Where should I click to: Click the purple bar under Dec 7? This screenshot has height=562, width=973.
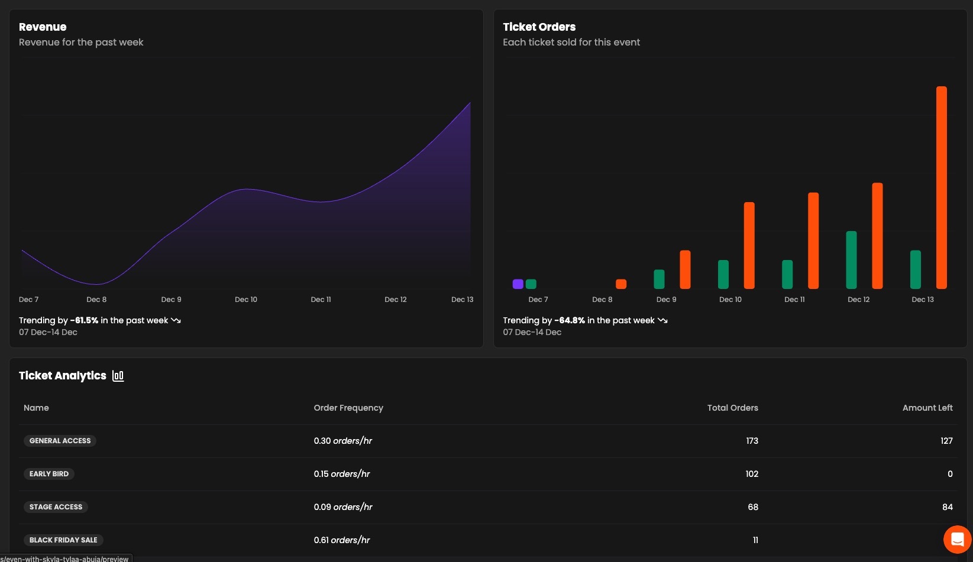(x=518, y=284)
